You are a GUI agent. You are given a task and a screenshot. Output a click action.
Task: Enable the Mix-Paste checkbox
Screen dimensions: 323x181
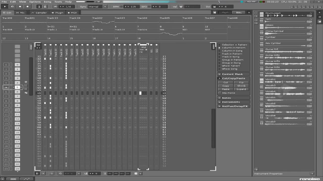[220, 93]
